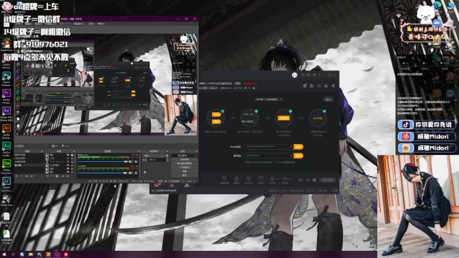The width and height of the screenshot is (459, 258).
Task: Expand the stop-streaming dropdown arrow in Controls
Action: [x=196, y=155]
